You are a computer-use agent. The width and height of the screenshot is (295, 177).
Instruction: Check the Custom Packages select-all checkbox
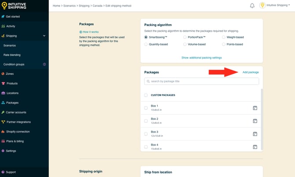pyautogui.click(x=146, y=95)
